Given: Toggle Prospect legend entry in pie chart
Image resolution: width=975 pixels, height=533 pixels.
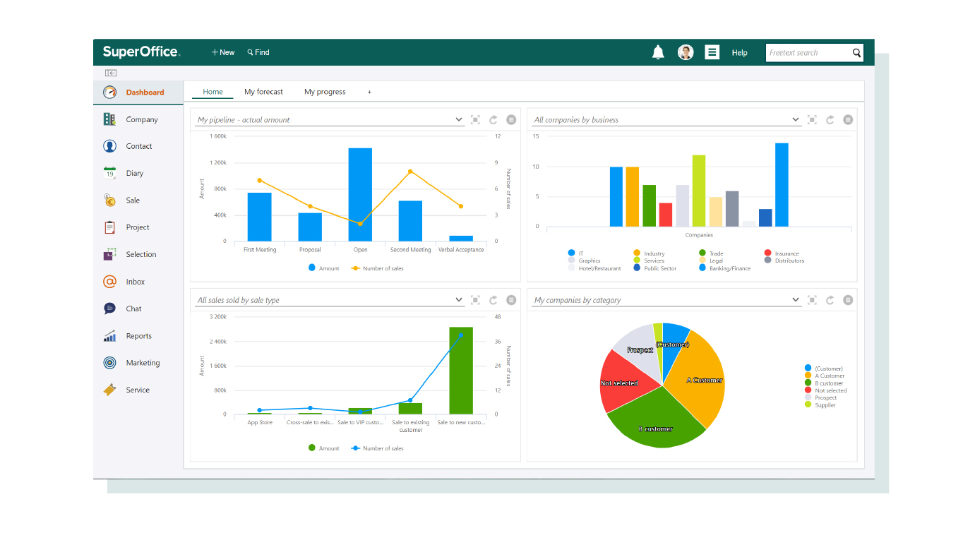Looking at the screenshot, I should 825,397.
